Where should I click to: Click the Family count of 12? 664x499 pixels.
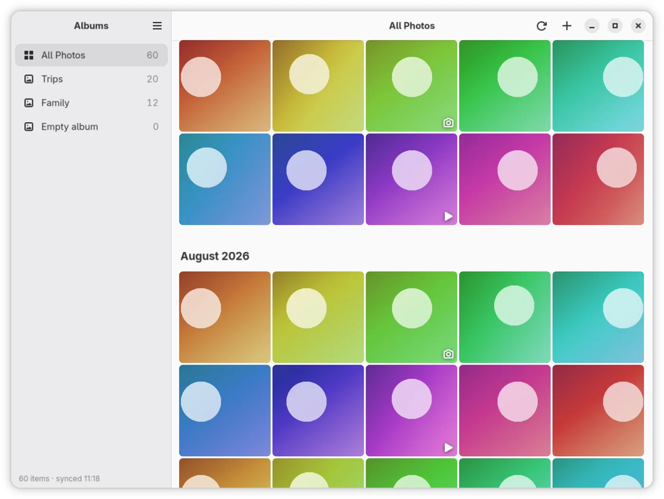click(x=152, y=103)
